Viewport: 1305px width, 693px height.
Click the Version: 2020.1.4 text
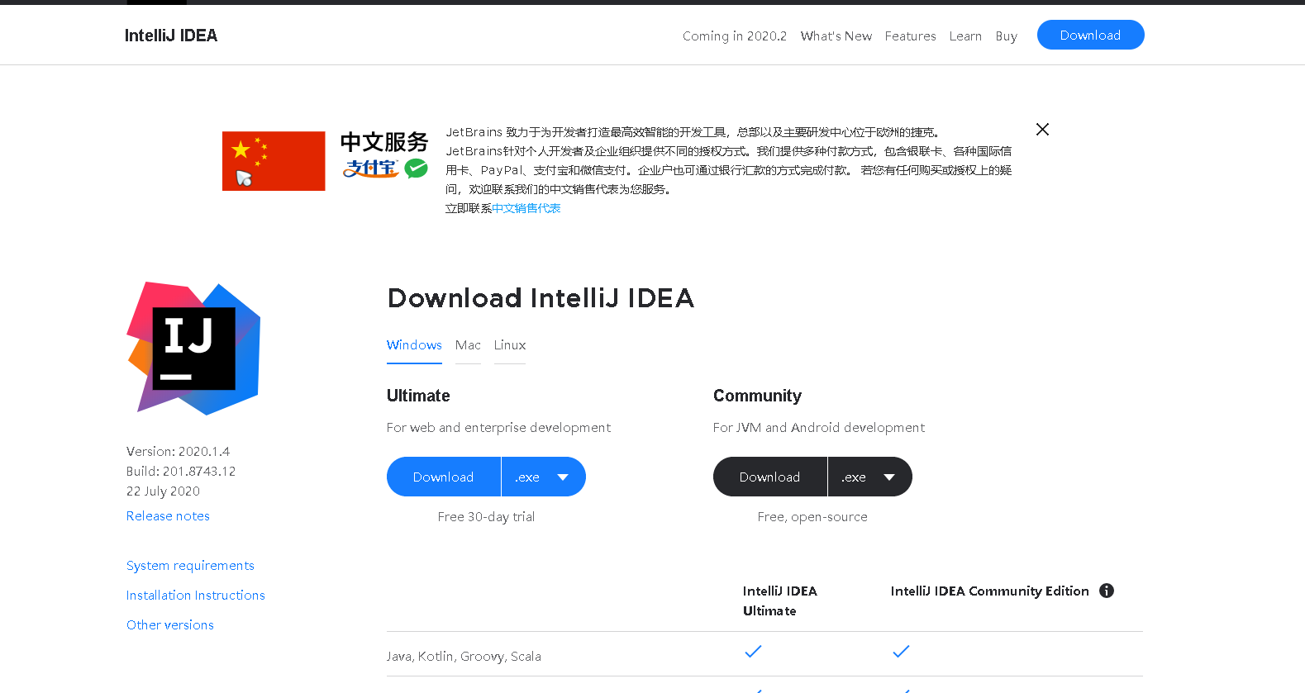tap(179, 452)
